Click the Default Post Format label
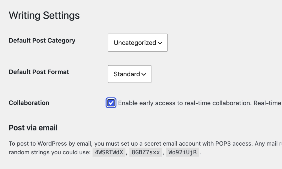 (x=39, y=72)
